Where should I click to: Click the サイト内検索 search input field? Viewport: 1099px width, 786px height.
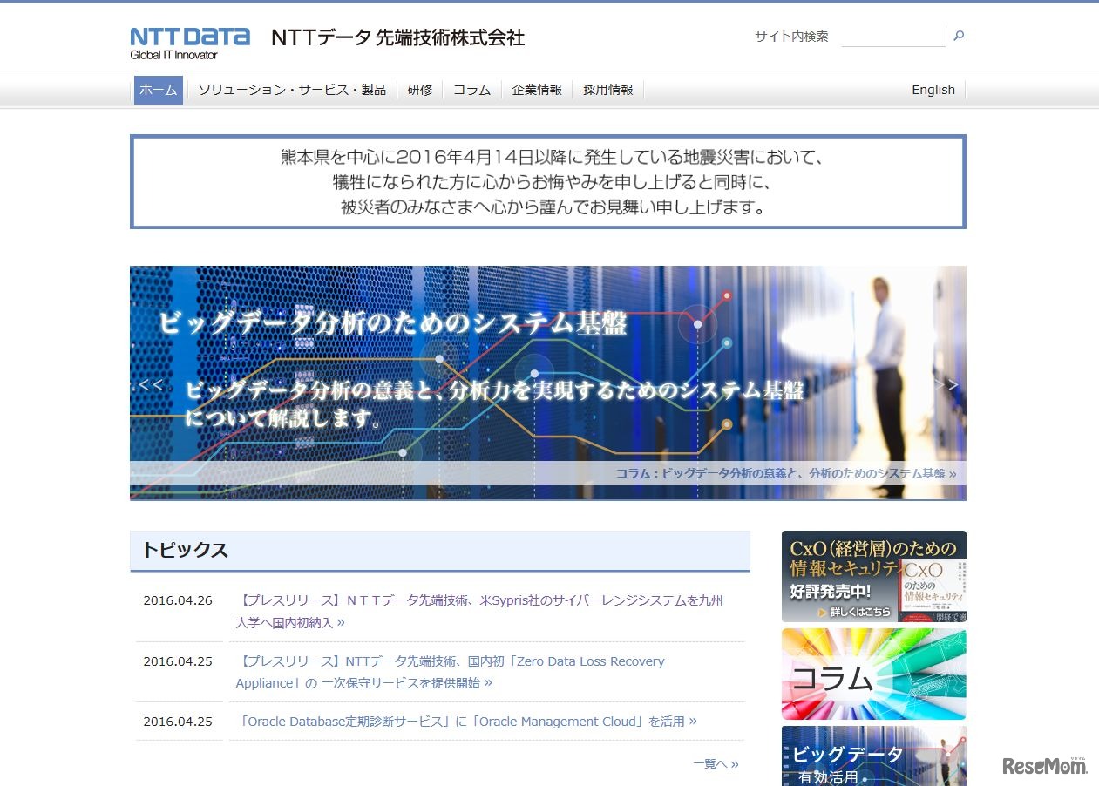click(893, 37)
